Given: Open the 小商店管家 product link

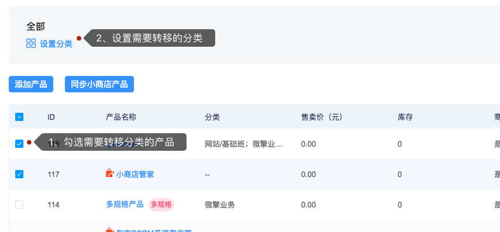Looking at the screenshot, I should pyautogui.click(x=135, y=174).
